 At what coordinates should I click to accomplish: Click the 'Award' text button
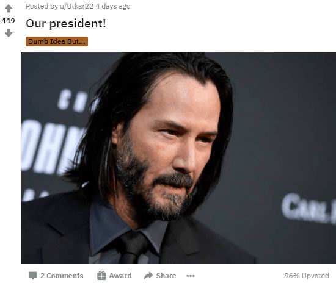(120, 276)
